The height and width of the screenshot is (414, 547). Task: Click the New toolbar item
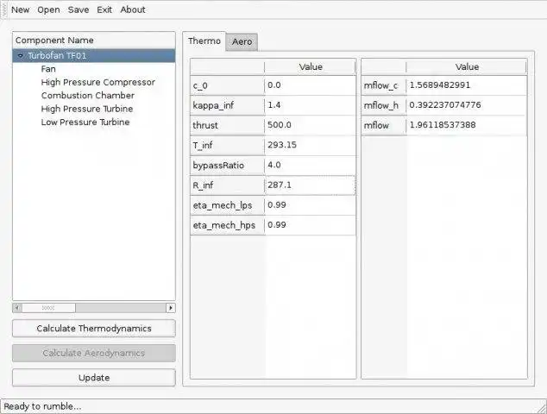20,9
